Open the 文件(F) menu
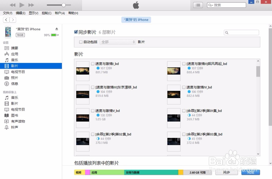The width and height of the screenshot is (272, 179). 8,13
